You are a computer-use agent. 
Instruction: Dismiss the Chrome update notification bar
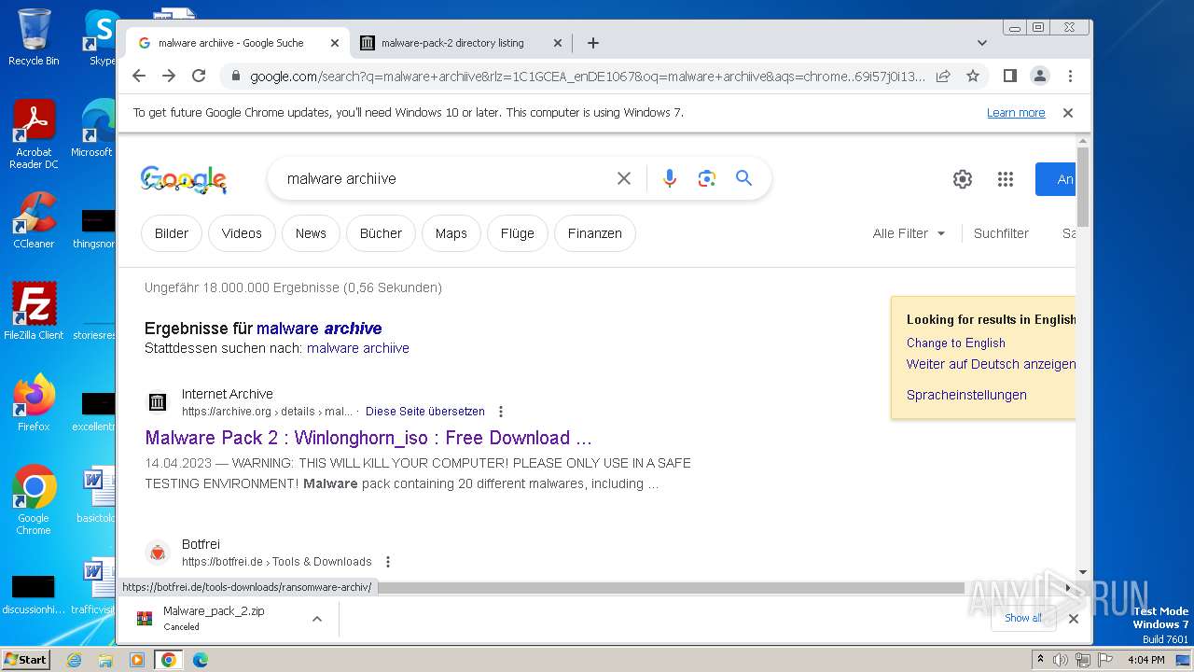[1068, 112]
